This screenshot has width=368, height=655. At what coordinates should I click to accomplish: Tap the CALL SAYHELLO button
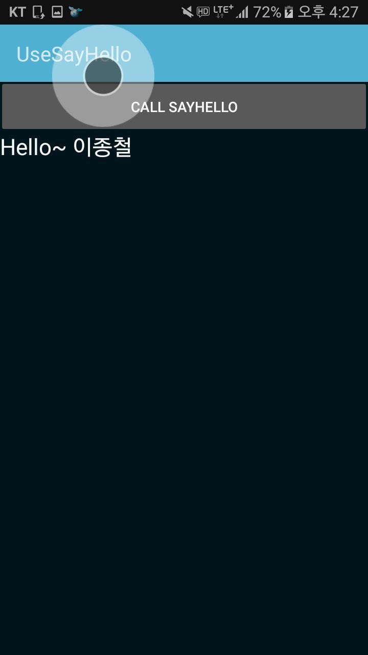[184, 106]
